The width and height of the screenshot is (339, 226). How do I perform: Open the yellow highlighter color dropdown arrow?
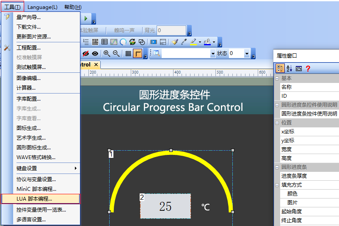pos(200,42)
